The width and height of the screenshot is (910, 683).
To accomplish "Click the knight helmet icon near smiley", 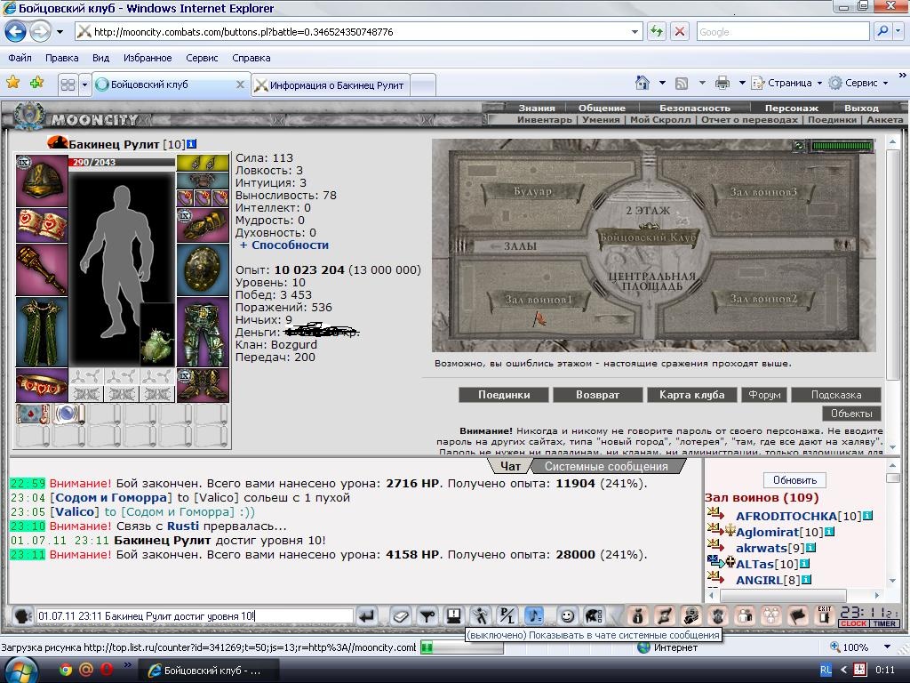I will point(593,615).
